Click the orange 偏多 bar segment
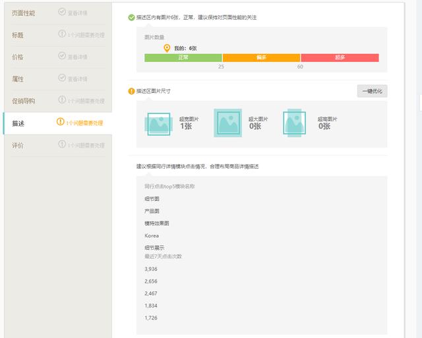422x338 pixels. (x=261, y=57)
